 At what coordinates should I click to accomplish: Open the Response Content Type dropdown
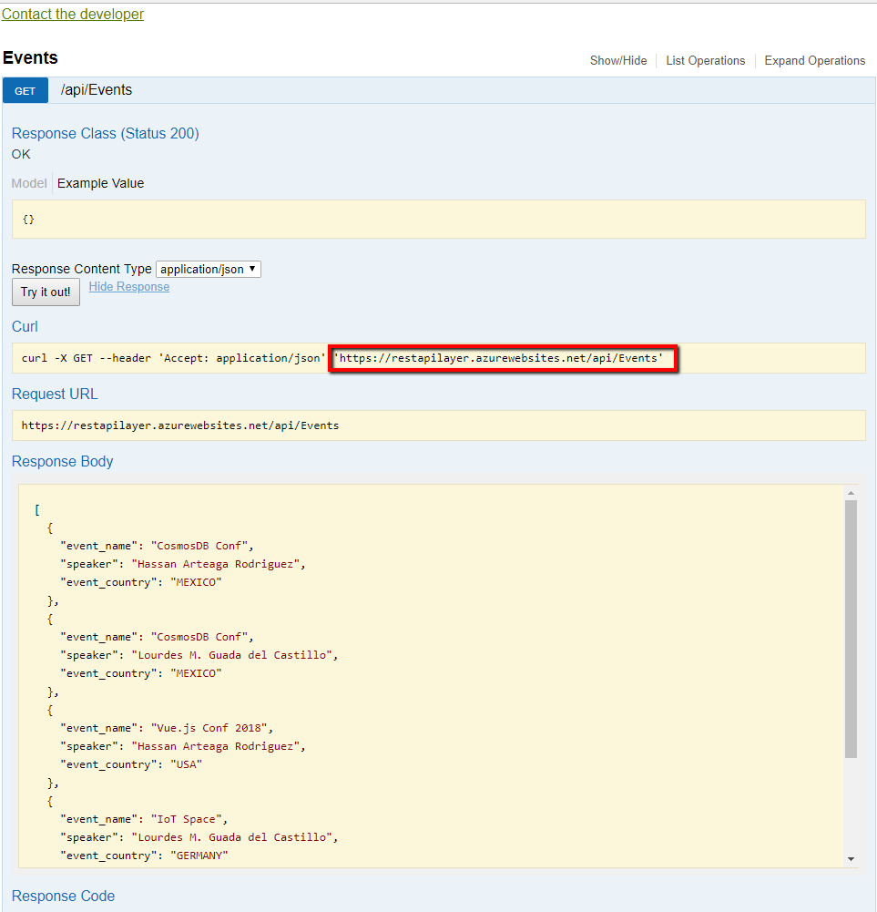209,270
